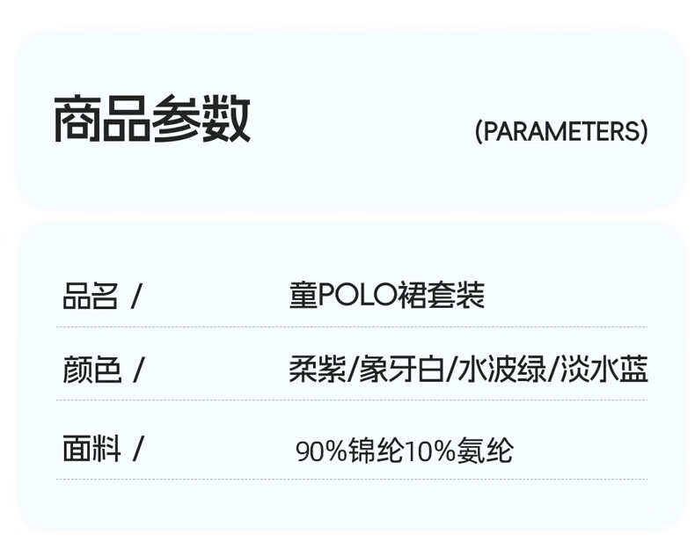Click the dotted divider below 品名 row
The width and height of the screenshot is (695, 550).
352,326
